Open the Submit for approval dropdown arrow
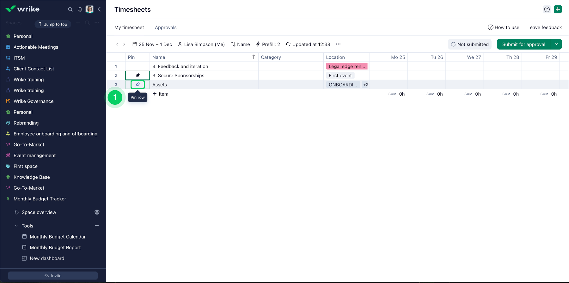This screenshot has width=569, height=283. click(556, 44)
